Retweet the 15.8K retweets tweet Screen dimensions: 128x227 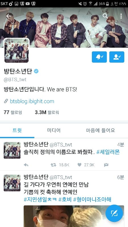tap(53, 165)
